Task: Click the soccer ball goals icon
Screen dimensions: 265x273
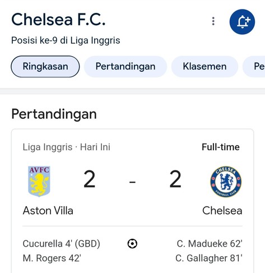Action: tap(132, 244)
